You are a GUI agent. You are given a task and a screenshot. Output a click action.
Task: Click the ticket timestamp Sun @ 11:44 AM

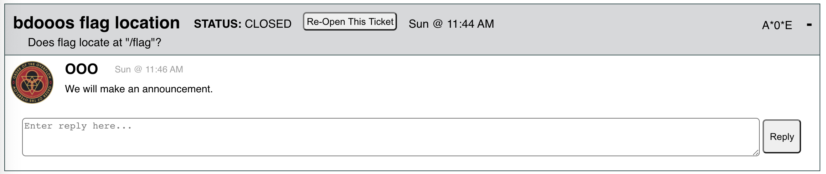451,24
